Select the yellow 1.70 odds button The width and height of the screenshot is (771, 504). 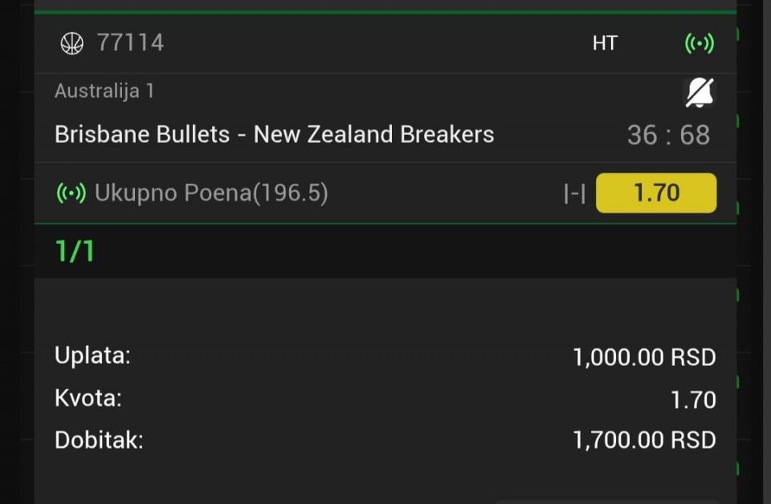tap(655, 193)
